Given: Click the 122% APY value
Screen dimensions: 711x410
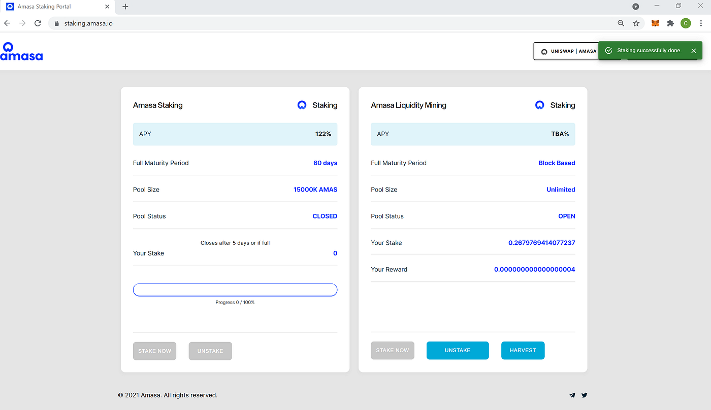Looking at the screenshot, I should 323,134.
